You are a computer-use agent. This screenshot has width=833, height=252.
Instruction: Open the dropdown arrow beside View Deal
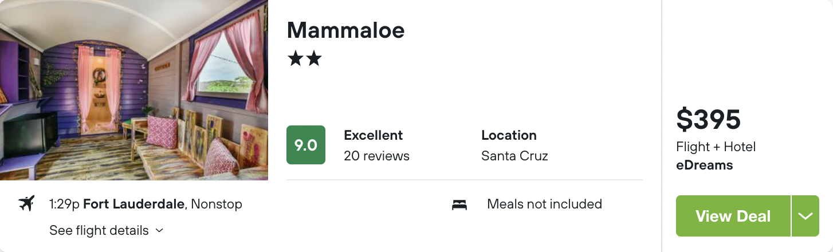click(x=806, y=216)
